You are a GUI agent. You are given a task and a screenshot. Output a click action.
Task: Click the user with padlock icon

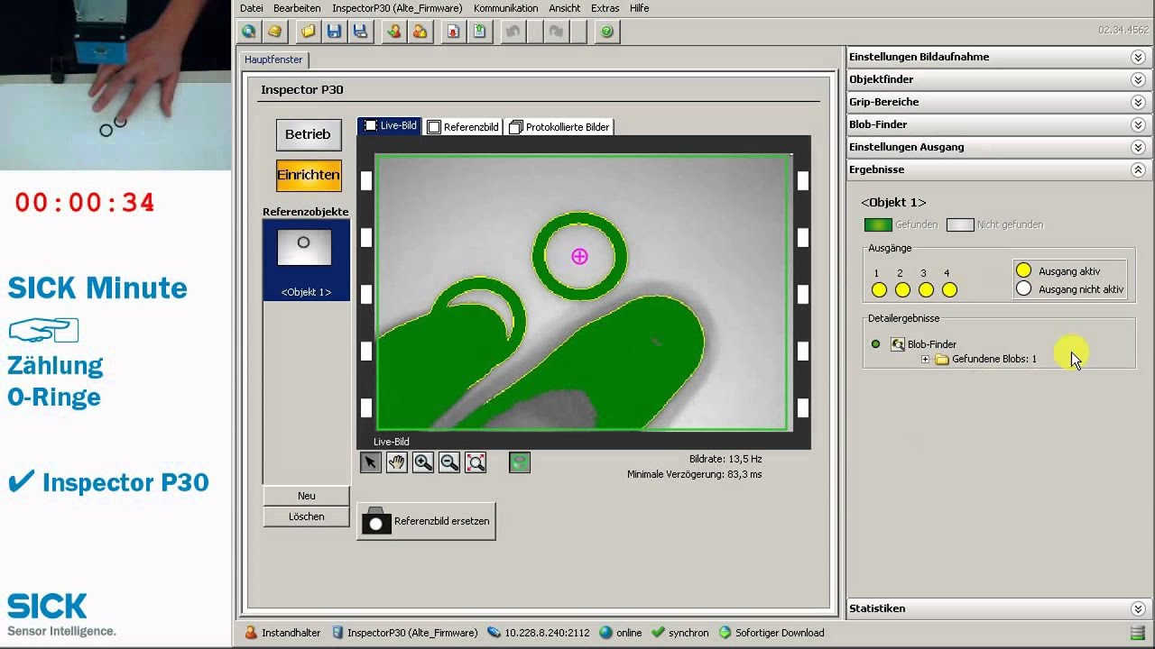420,32
